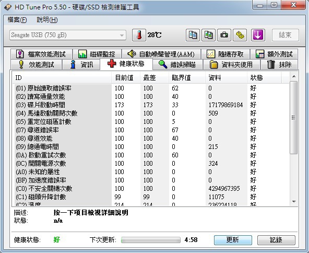Select the (C1) 磁頭升降計數 row
The width and height of the screenshot is (309, 253).
(x=151, y=197)
